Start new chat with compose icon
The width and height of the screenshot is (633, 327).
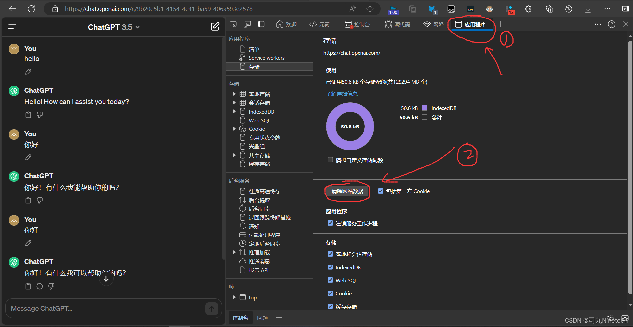pos(215,27)
